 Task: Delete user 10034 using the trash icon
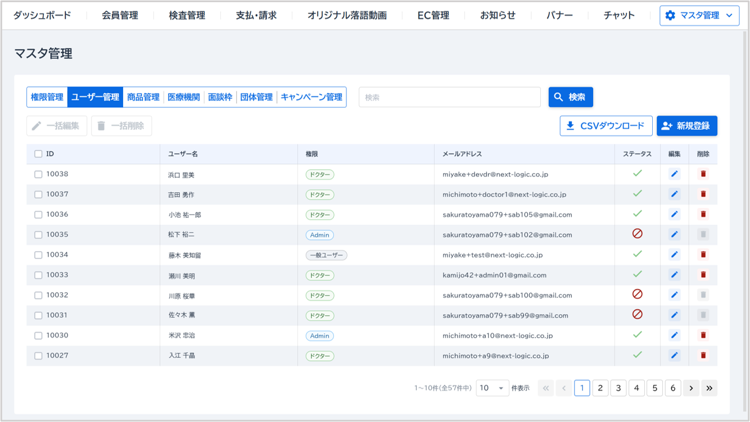(703, 255)
